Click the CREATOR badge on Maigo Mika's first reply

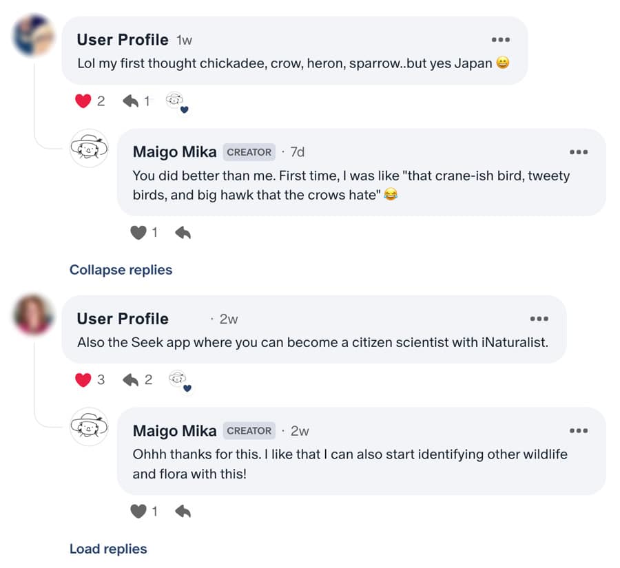(249, 152)
